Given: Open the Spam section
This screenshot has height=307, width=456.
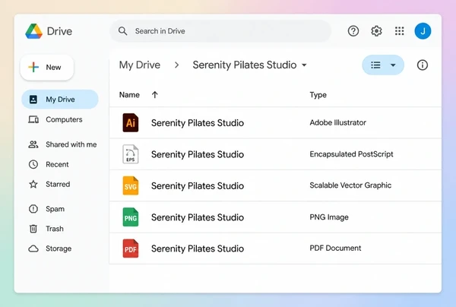Looking at the screenshot, I should tap(46, 209).
